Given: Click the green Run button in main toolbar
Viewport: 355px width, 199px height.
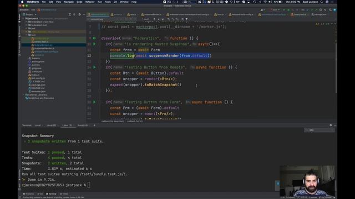Looking at the screenshot, I should click(284, 10).
